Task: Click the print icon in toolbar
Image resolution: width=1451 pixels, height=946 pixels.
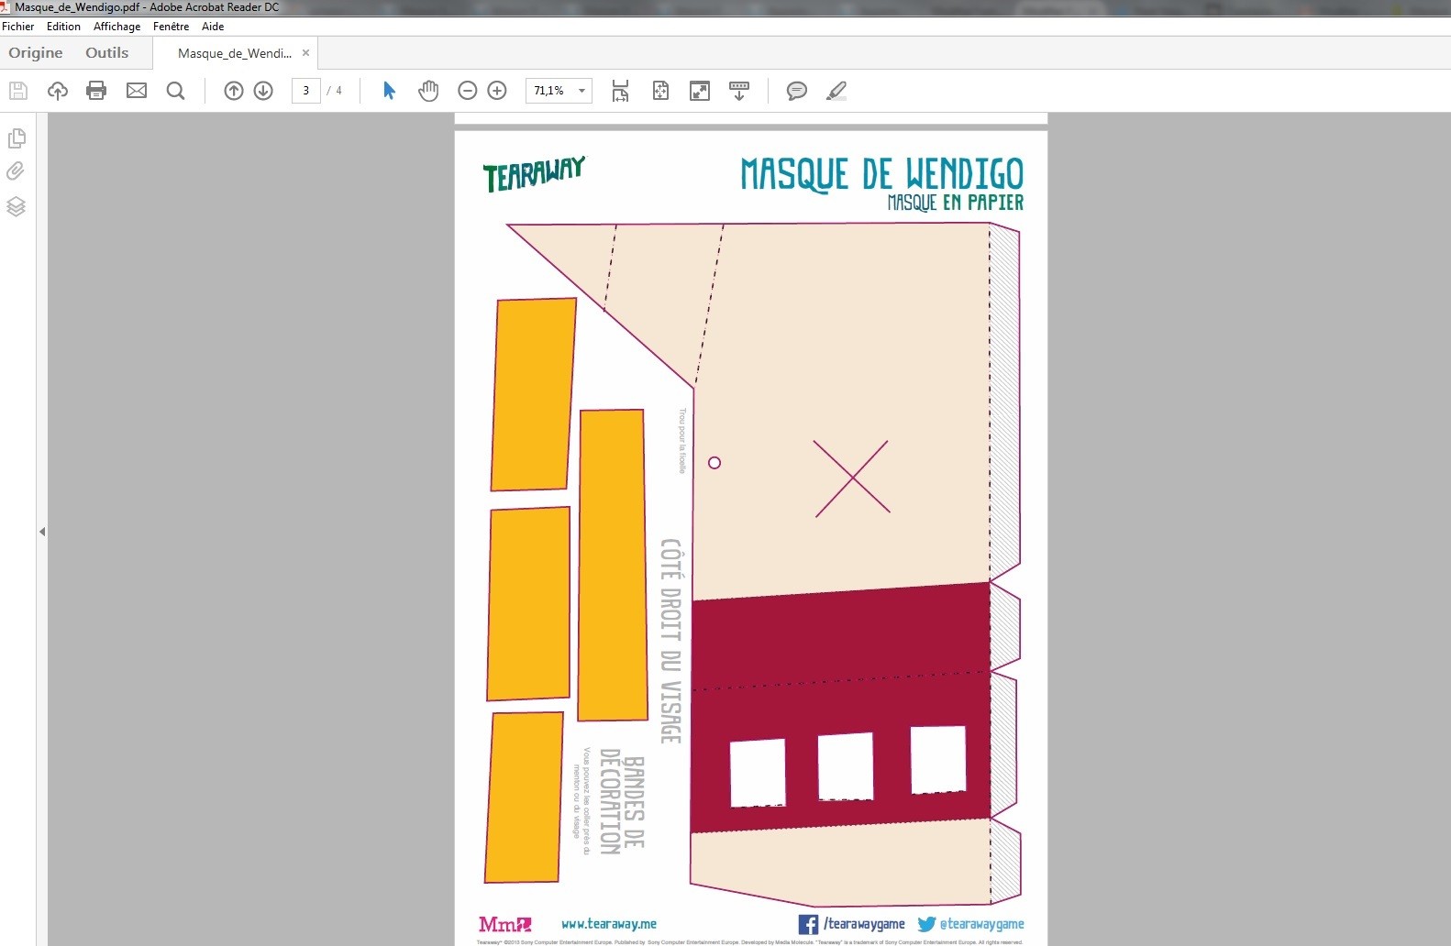Action: point(96,91)
